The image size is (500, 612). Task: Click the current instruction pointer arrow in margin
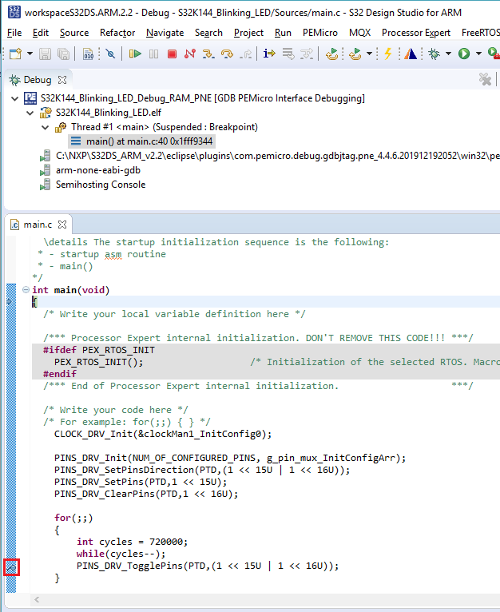pyautogui.click(x=10, y=302)
